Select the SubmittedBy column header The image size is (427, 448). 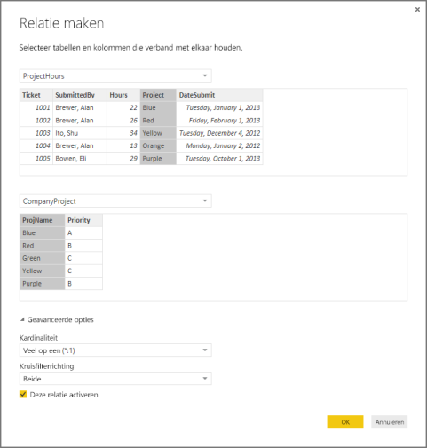point(80,95)
